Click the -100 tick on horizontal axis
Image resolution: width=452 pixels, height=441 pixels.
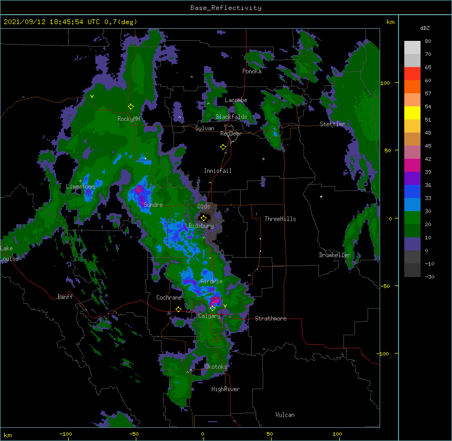(x=66, y=434)
